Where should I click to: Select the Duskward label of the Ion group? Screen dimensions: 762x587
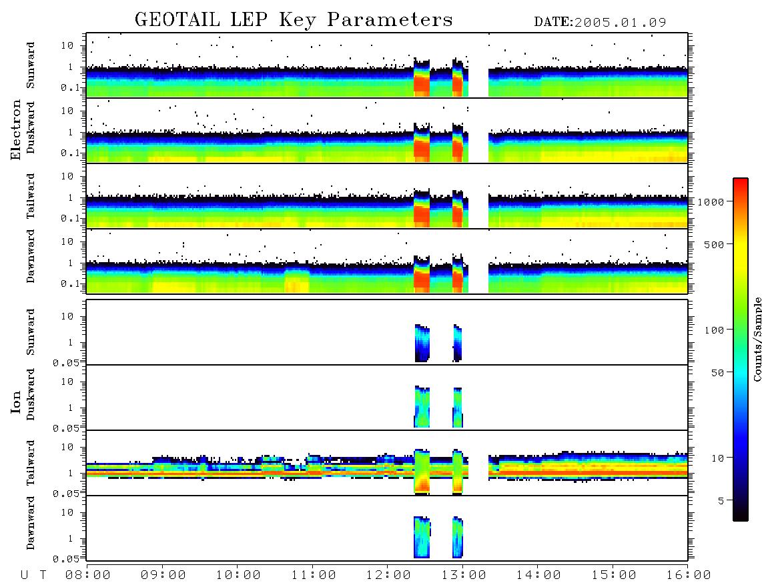[x=31, y=394]
